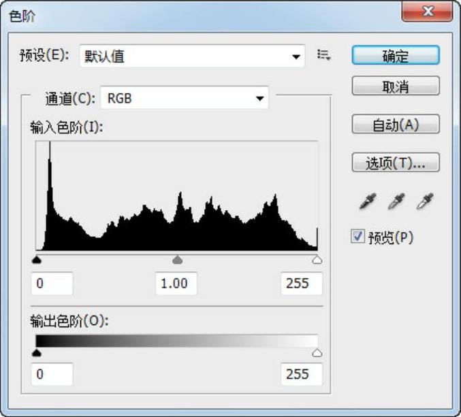Click the input shadow value field 0
The height and width of the screenshot is (417, 461).
(x=52, y=283)
